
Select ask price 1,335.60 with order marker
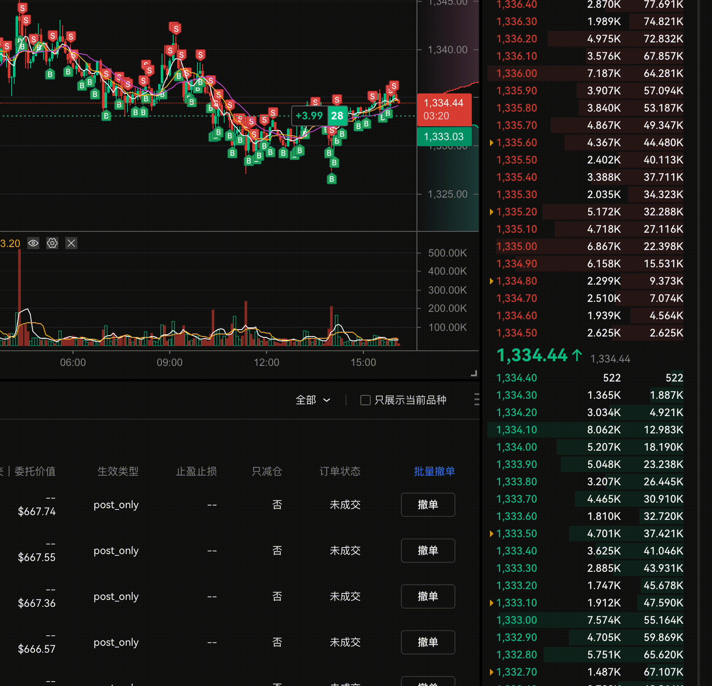tap(517, 142)
